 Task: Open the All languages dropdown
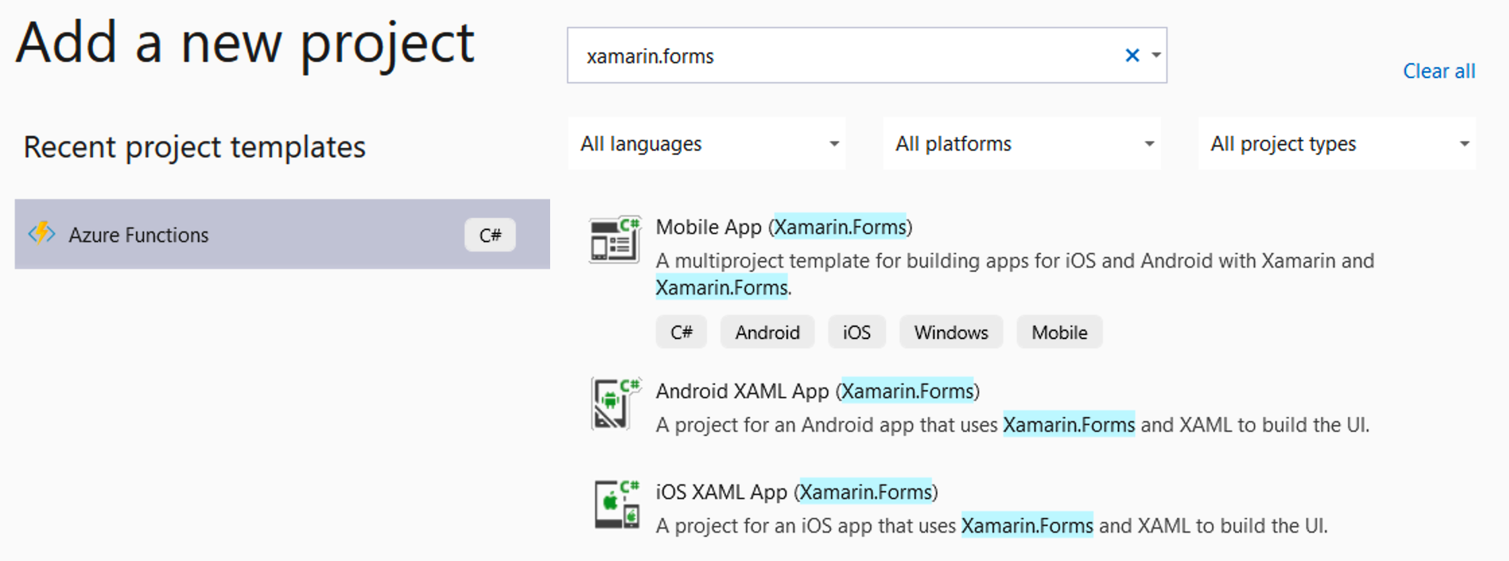pyautogui.click(x=707, y=143)
